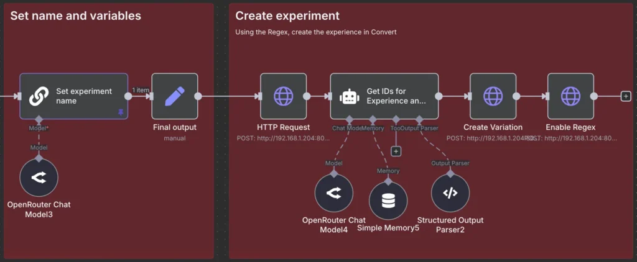Select the Set experiment name node
637x262 pixels.
[x=74, y=96]
